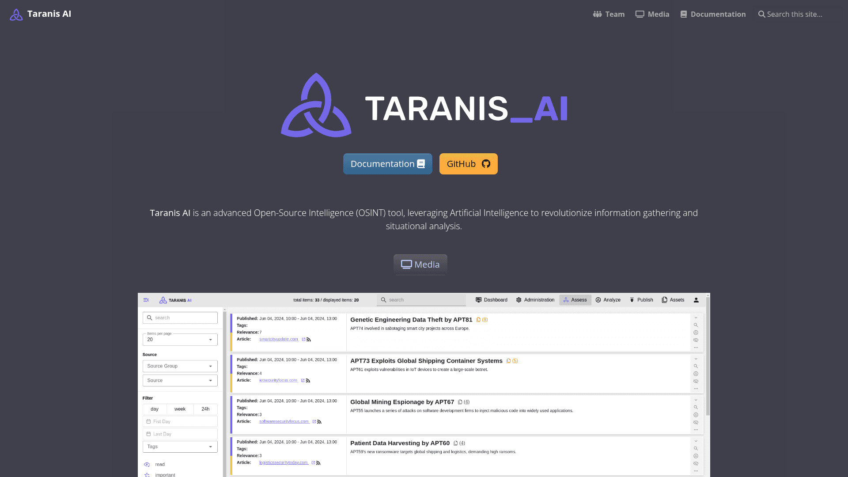The width and height of the screenshot is (848, 477).
Task: Click the magnifier icon on the APT81 story
Action: pyautogui.click(x=696, y=325)
